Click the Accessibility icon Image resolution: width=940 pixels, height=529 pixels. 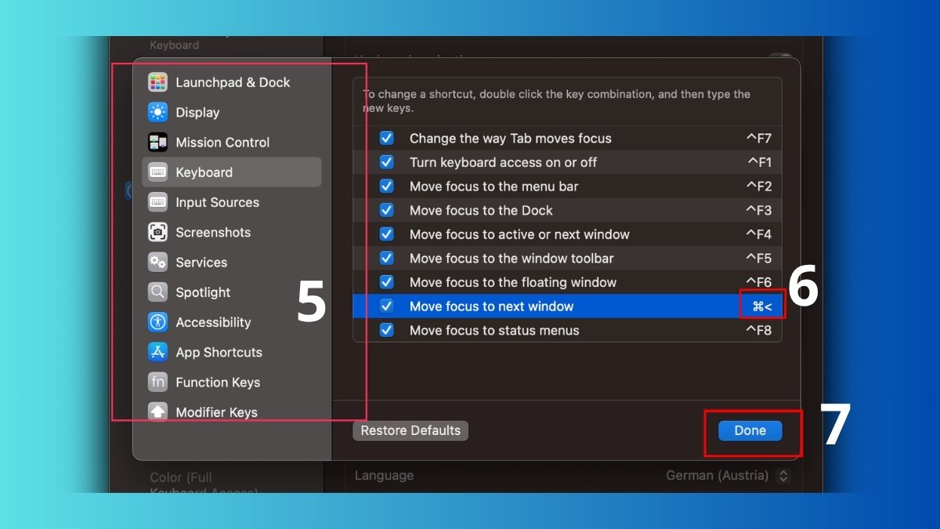coord(158,322)
